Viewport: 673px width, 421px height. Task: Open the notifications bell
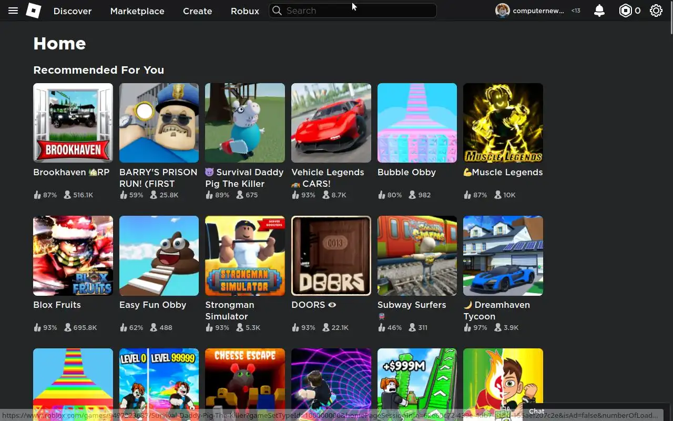click(599, 11)
